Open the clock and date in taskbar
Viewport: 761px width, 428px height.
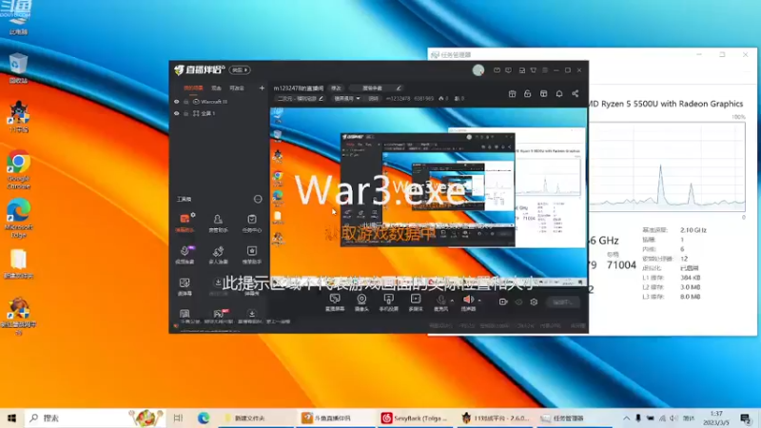[x=716, y=418]
